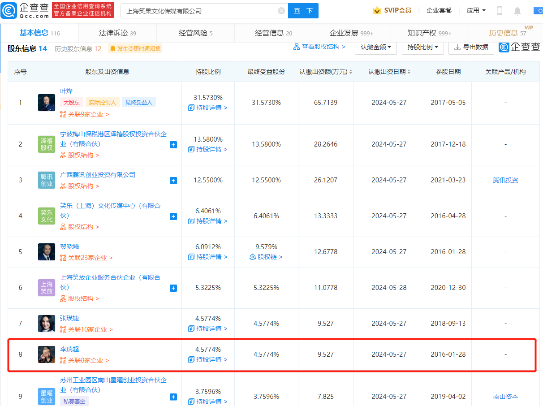Switch to the 法律诉讼 tab
The width and height of the screenshot is (543, 406).
pos(117,33)
